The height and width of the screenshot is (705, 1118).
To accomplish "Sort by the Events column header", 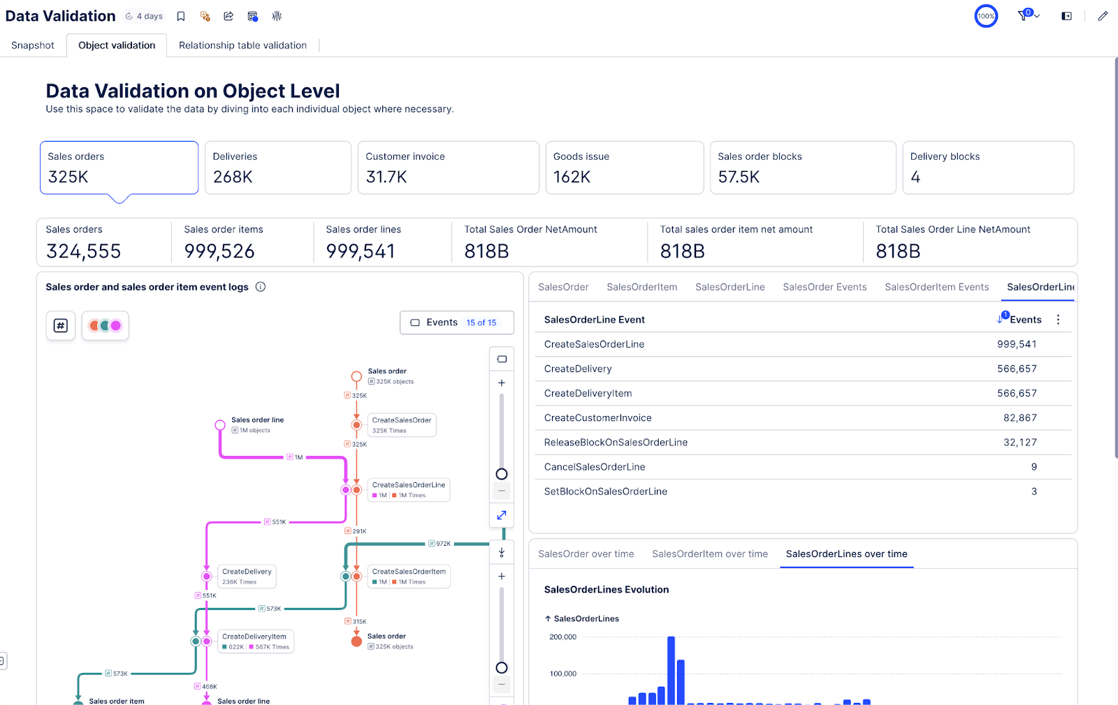I will (1025, 320).
